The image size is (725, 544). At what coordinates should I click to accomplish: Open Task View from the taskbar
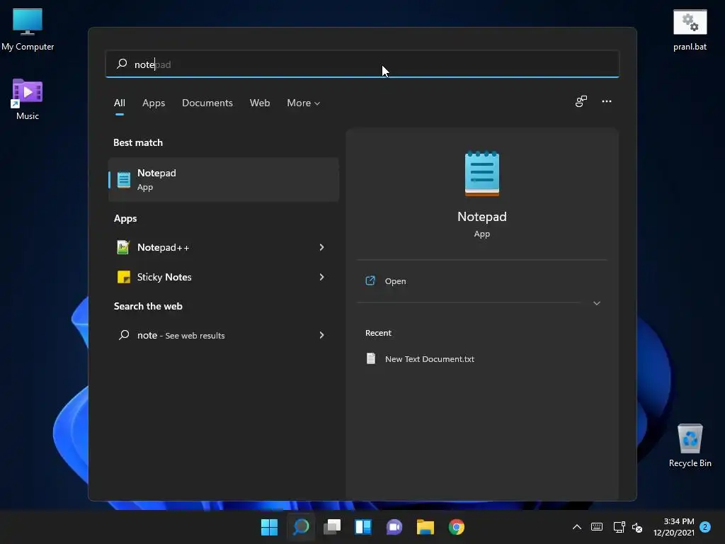[332, 527]
